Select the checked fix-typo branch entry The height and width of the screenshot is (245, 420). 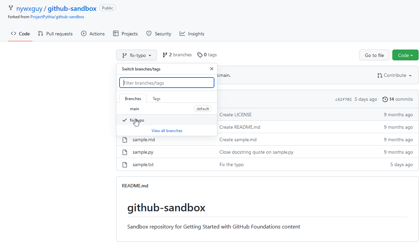167,120
